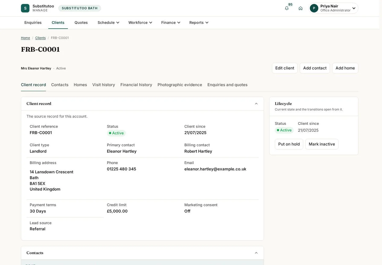Click the Substitutoo S logo
The image size is (382, 265).
click(25, 8)
